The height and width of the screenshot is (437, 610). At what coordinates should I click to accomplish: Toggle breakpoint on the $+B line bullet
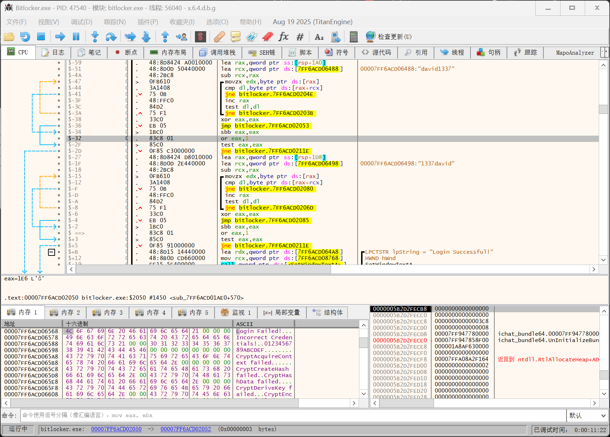coord(59,252)
